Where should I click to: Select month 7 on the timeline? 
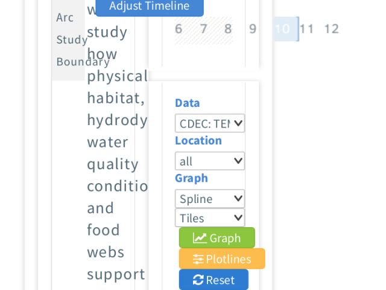coord(203,29)
